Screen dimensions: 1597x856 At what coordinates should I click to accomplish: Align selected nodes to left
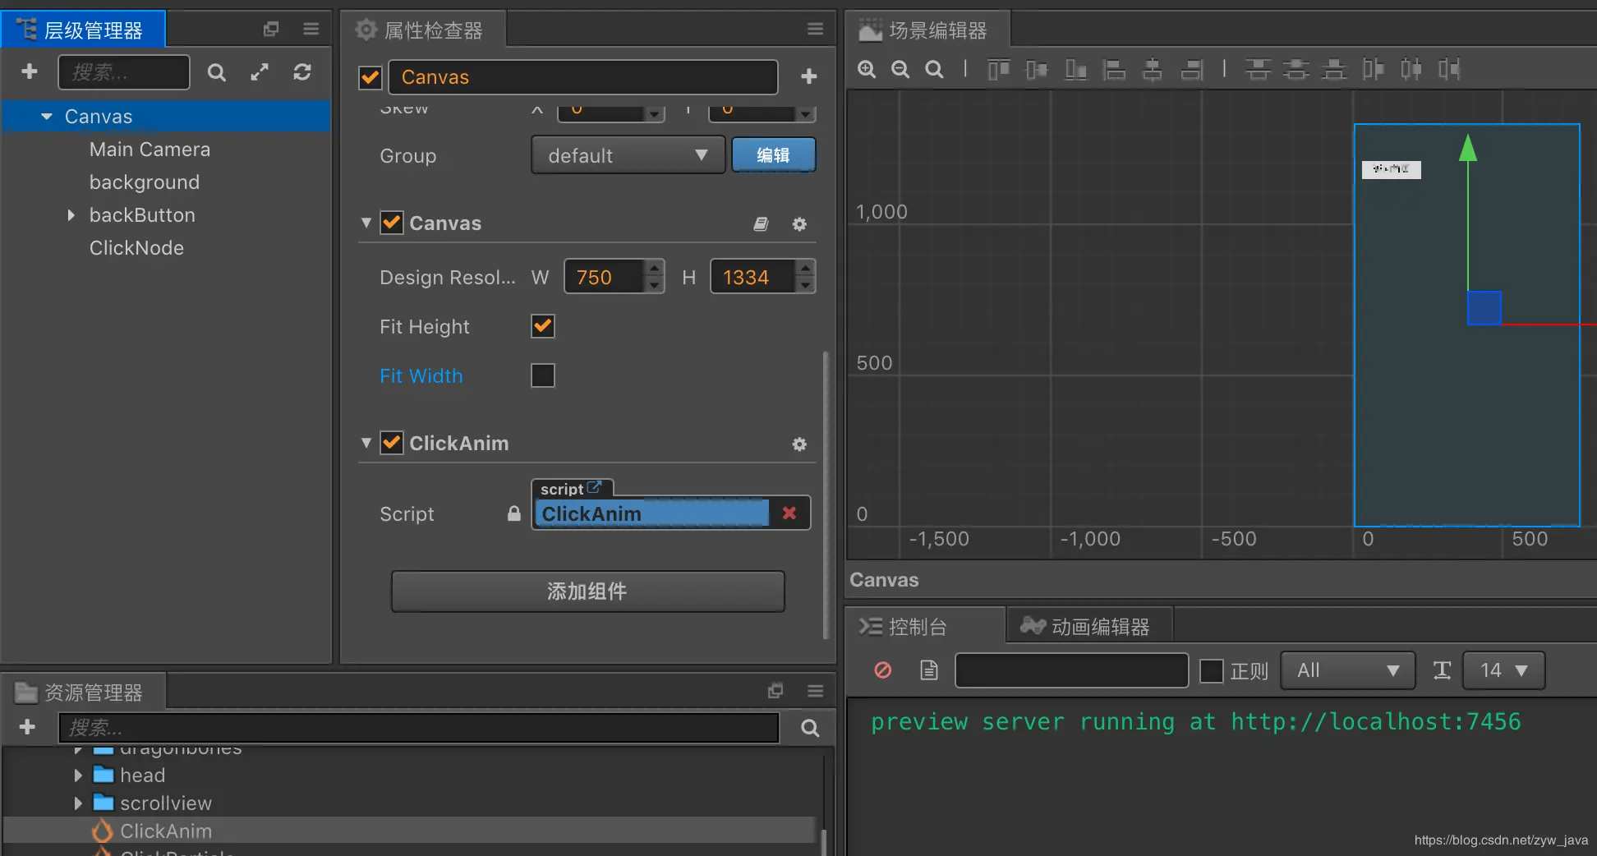click(x=1114, y=69)
